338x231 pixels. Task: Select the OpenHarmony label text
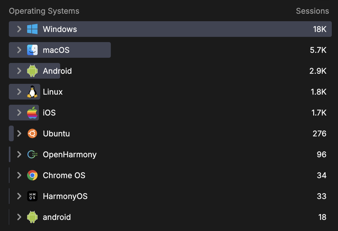point(70,154)
